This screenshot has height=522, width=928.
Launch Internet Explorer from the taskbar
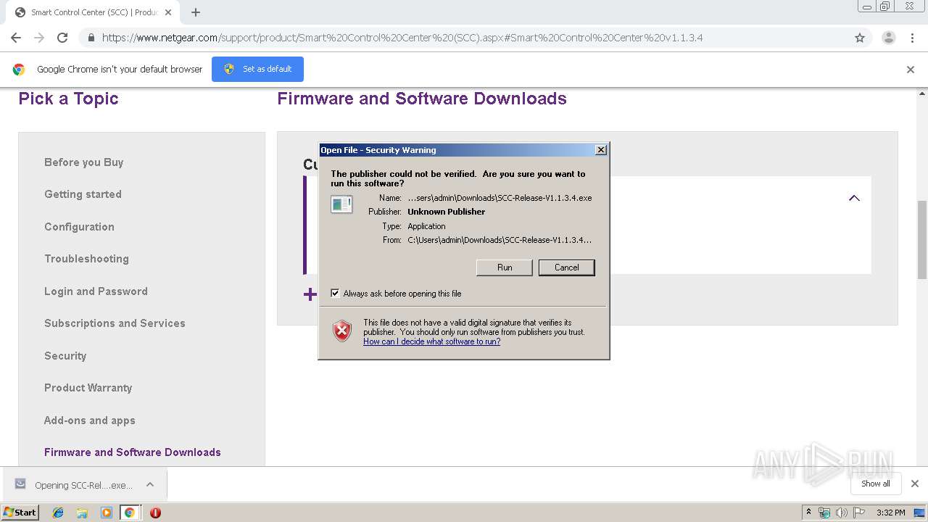click(58, 513)
